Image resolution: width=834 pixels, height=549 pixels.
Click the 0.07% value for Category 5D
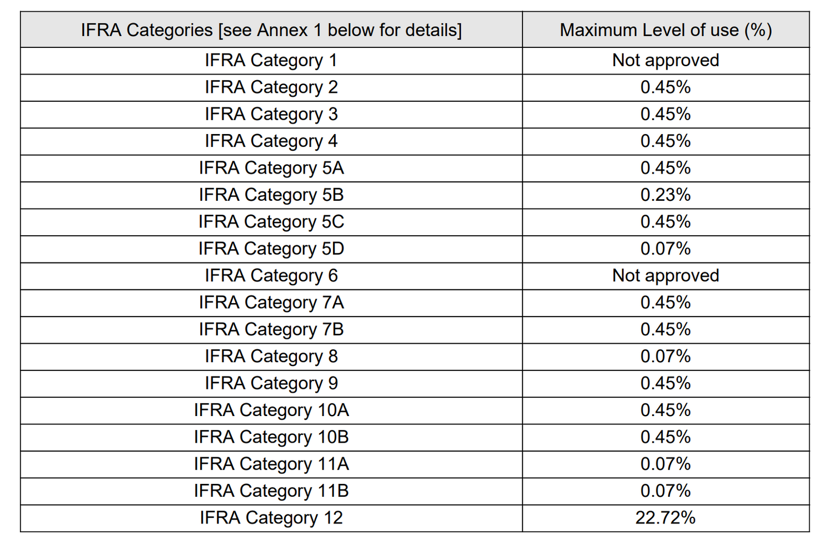click(666, 249)
